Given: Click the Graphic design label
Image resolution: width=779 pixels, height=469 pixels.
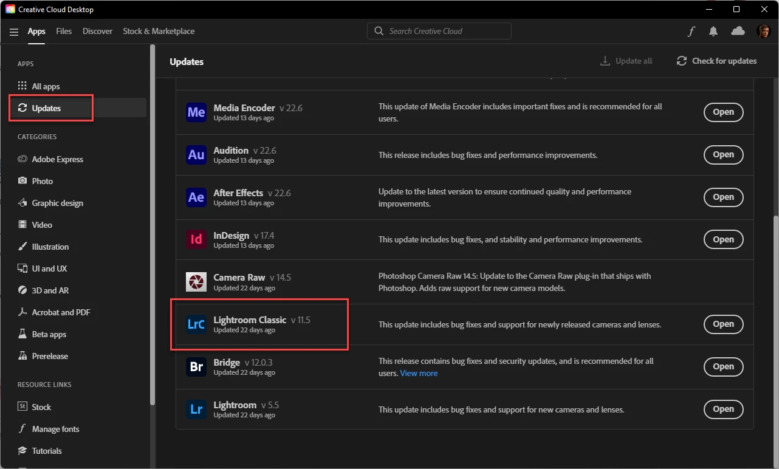Looking at the screenshot, I should click(58, 203).
